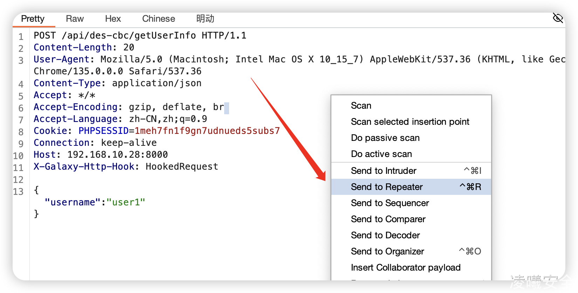Choose Scan from the context menu

pos(361,106)
